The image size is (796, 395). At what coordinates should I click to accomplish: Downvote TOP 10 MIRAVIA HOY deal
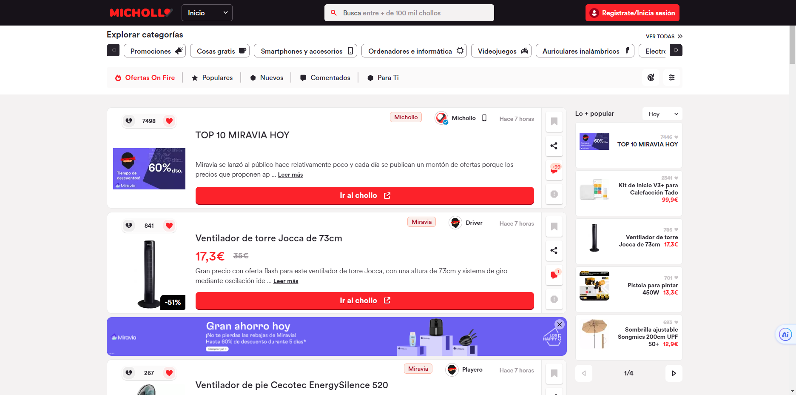click(x=129, y=121)
